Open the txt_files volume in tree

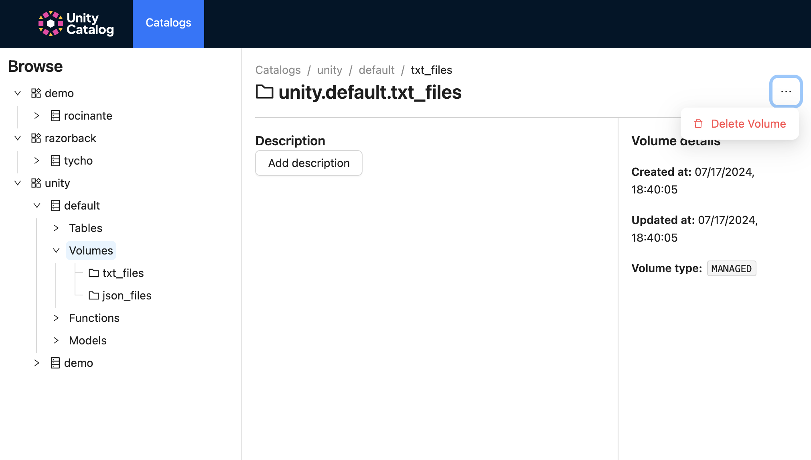click(x=123, y=273)
